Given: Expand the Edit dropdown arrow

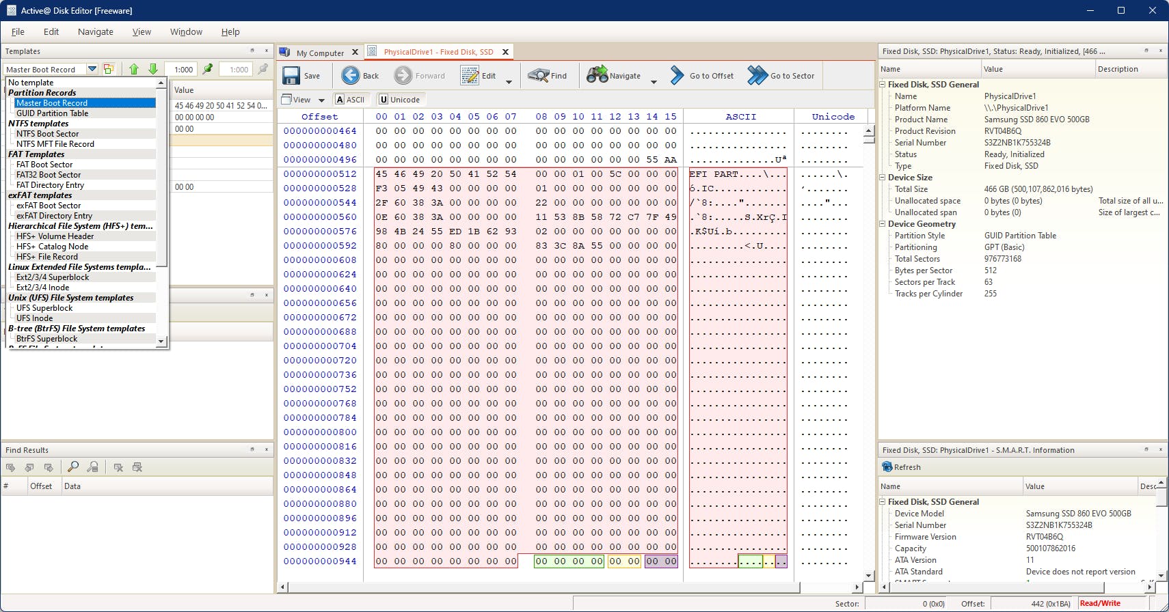Looking at the screenshot, I should click(x=509, y=82).
